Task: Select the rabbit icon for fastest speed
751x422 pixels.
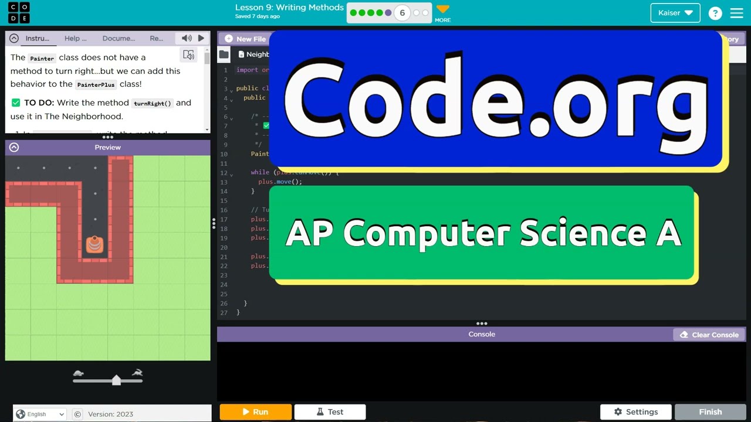Action: pyautogui.click(x=137, y=373)
